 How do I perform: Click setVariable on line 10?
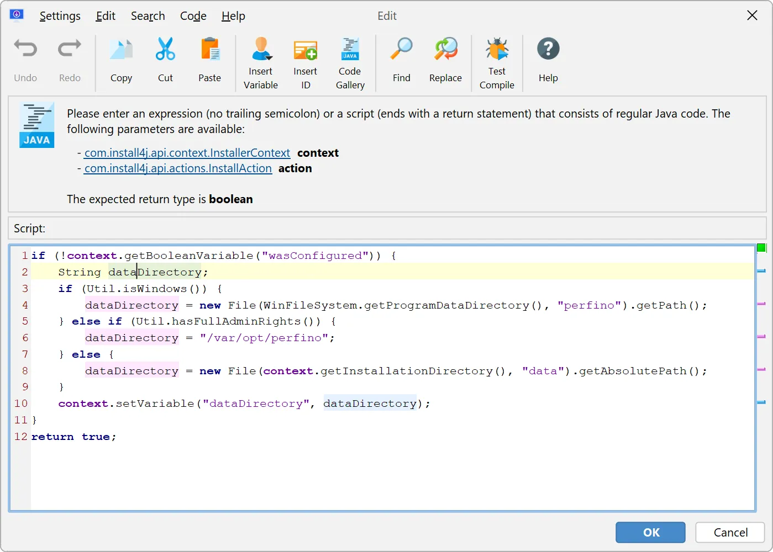[155, 404]
